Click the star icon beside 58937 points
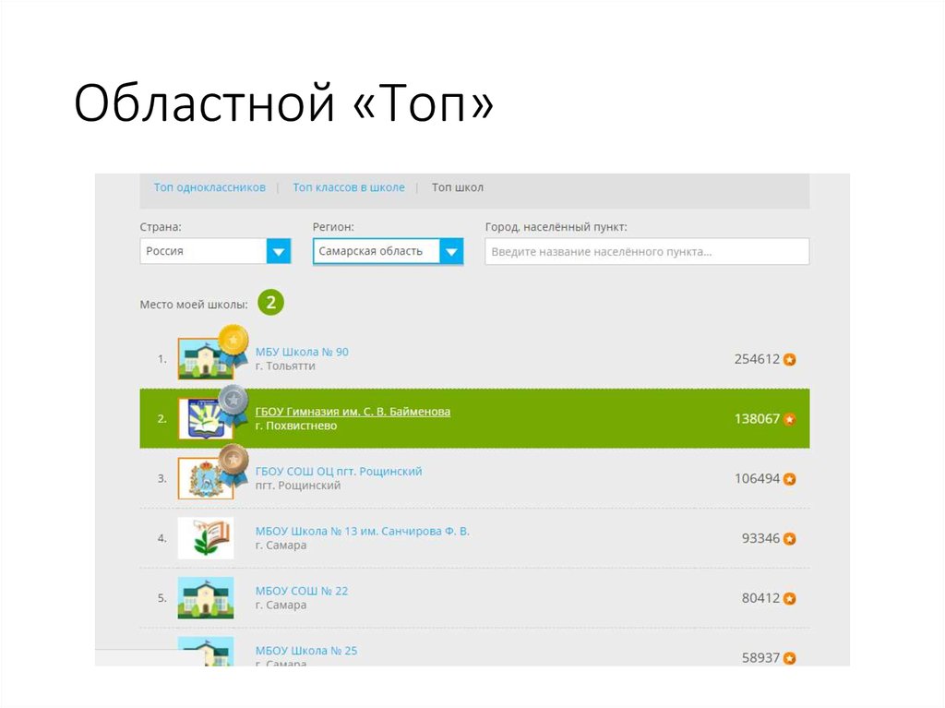This screenshot has height=708, width=945. tap(789, 658)
